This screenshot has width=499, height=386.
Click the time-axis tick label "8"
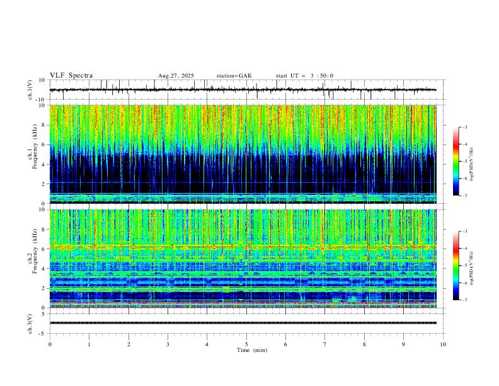(364, 344)
